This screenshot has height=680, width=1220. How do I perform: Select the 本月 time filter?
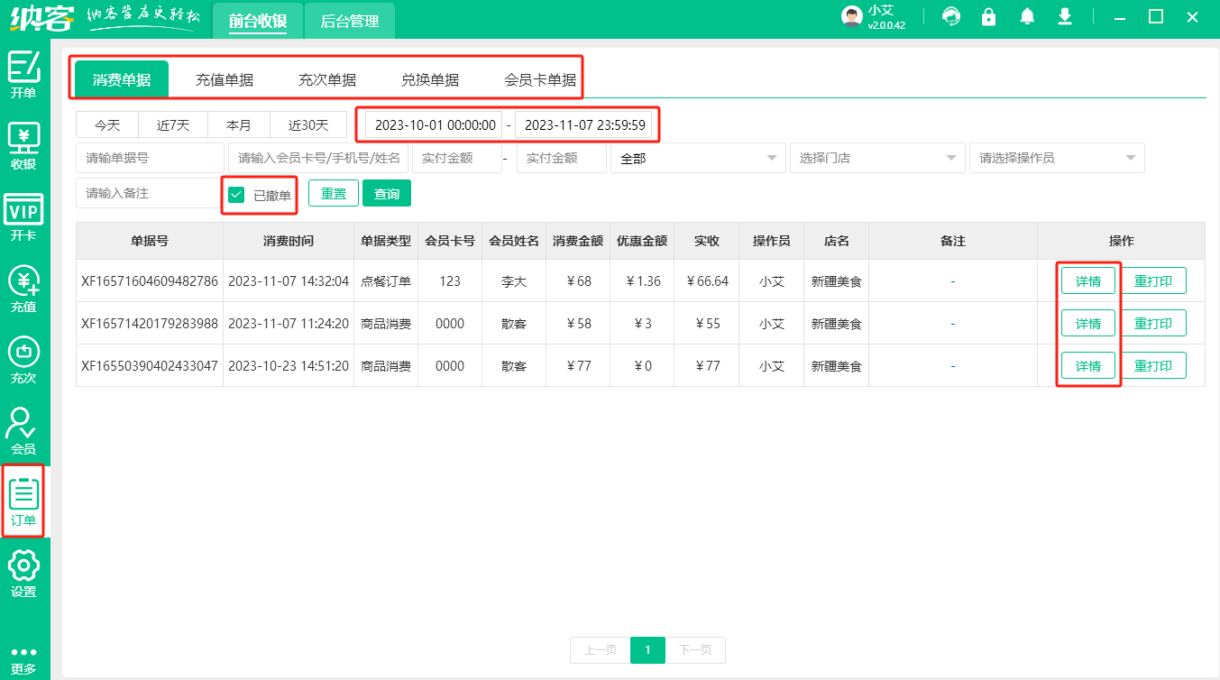click(x=239, y=124)
